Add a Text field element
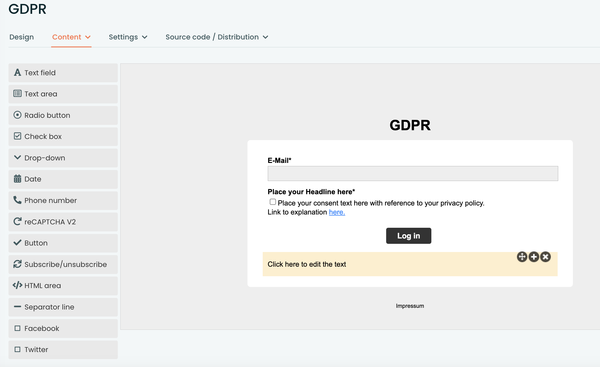 pyautogui.click(x=63, y=73)
